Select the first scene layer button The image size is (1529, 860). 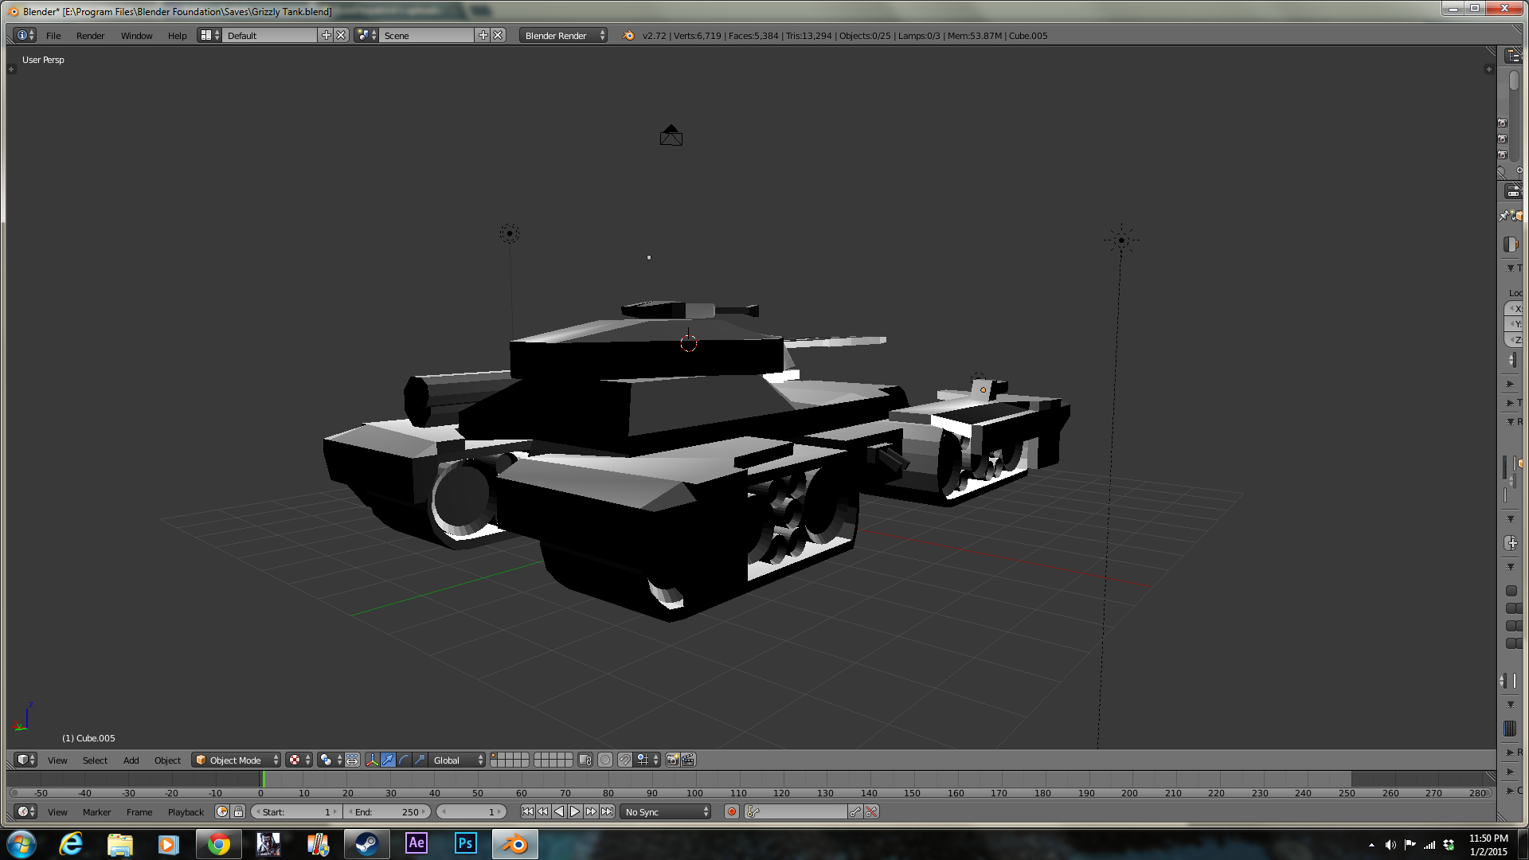[494, 756]
